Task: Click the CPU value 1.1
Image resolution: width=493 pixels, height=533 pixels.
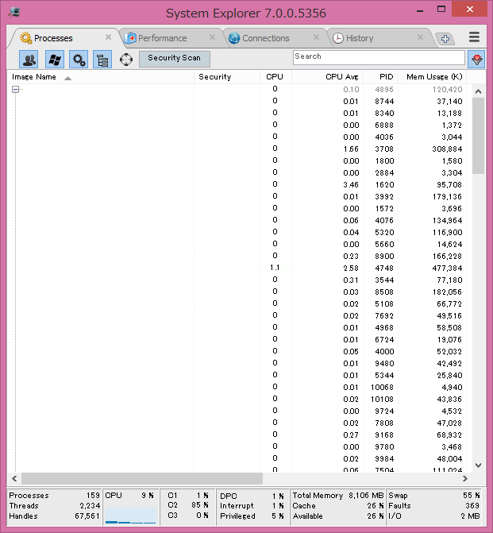Action: coord(275,268)
